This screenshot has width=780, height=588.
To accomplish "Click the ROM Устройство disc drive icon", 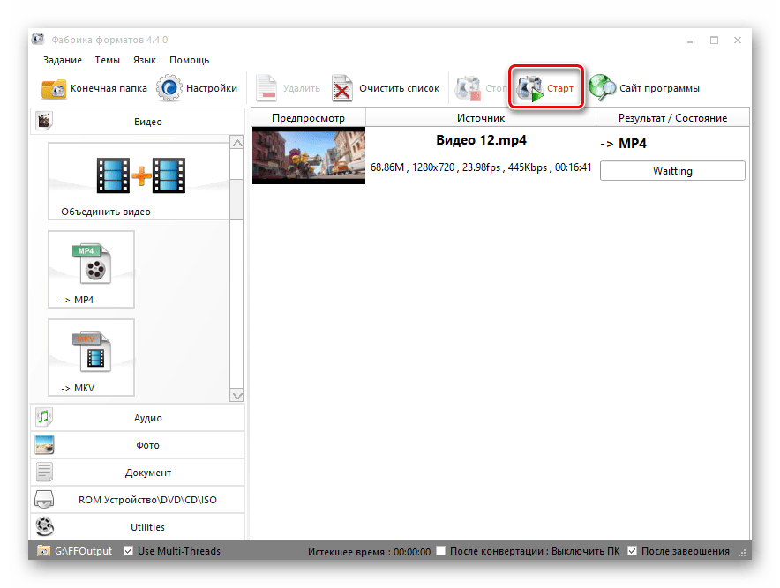I will tap(44, 500).
